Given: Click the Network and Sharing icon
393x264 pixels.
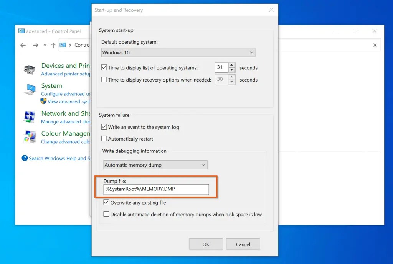Looking at the screenshot, I should tap(29, 117).
